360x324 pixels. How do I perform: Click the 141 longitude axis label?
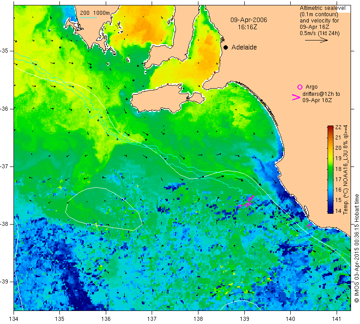click(x=337, y=319)
